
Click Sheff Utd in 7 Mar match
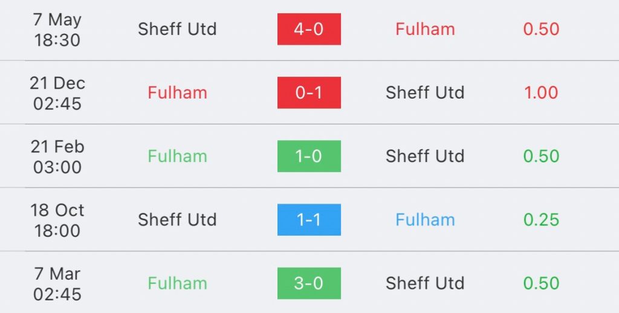425,283
